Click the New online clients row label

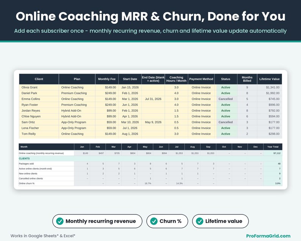[28, 173]
